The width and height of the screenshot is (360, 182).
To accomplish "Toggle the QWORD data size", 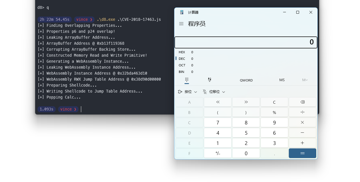I will [246, 80].
